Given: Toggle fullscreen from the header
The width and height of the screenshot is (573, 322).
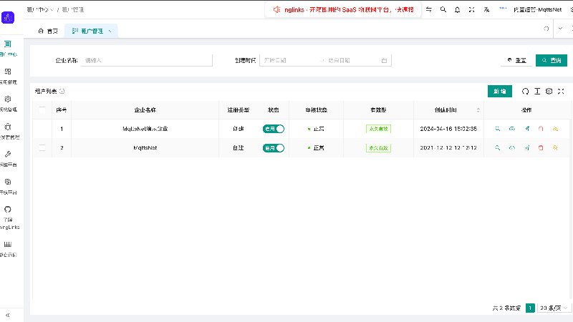Looking at the screenshot, I should [x=472, y=9].
